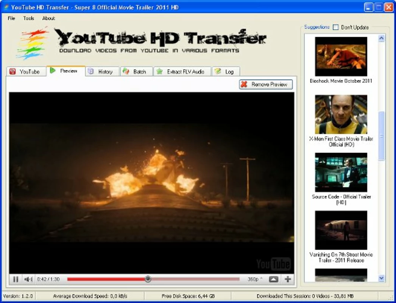Screen dimensions: 396x303
Task: Open the File menu
Action: (x=11, y=18)
